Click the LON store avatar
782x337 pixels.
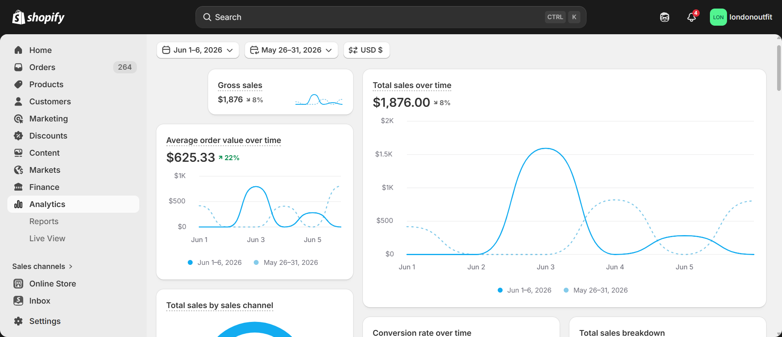718,17
